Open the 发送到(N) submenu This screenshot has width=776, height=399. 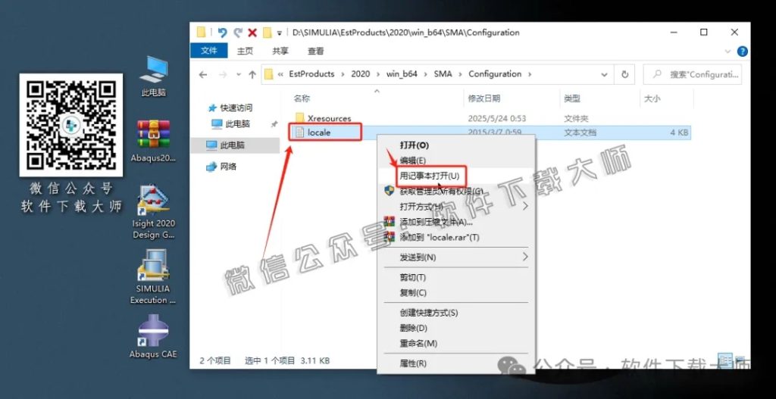tap(455, 257)
